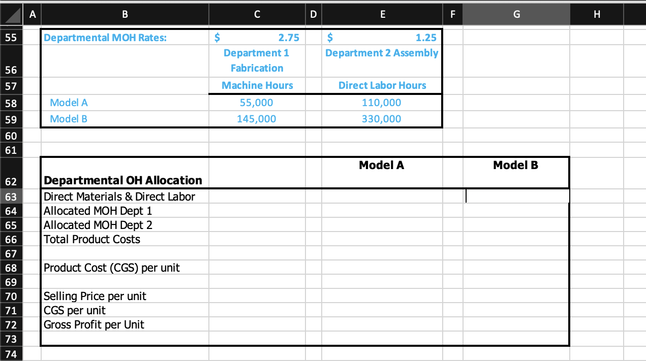Image resolution: width=646 pixels, height=361 pixels.
Task: Click the Select All corner triangle
Action: (12, 15)
